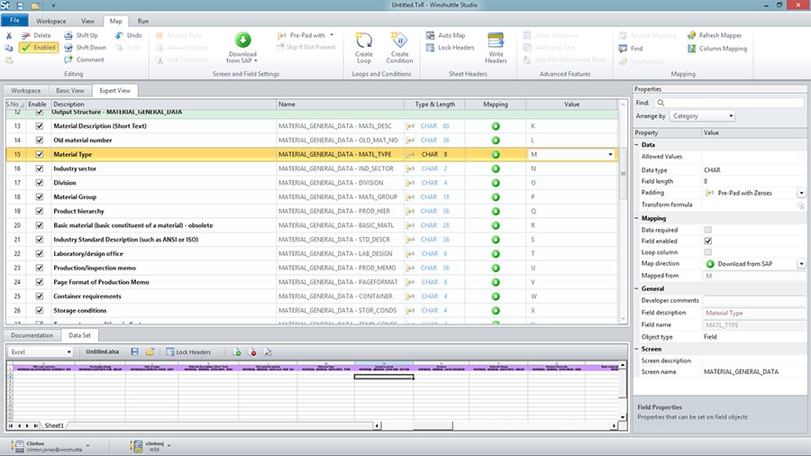Click the Create Loop icon

tap(364, 41)
